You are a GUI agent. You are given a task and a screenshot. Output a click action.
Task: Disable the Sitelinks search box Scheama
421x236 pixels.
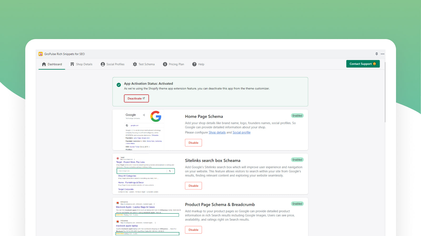[193, 186]
